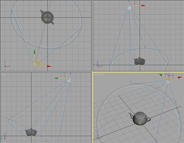
Task: Select the teapot in the Left viewport
Action: click(x=31, y=132)
